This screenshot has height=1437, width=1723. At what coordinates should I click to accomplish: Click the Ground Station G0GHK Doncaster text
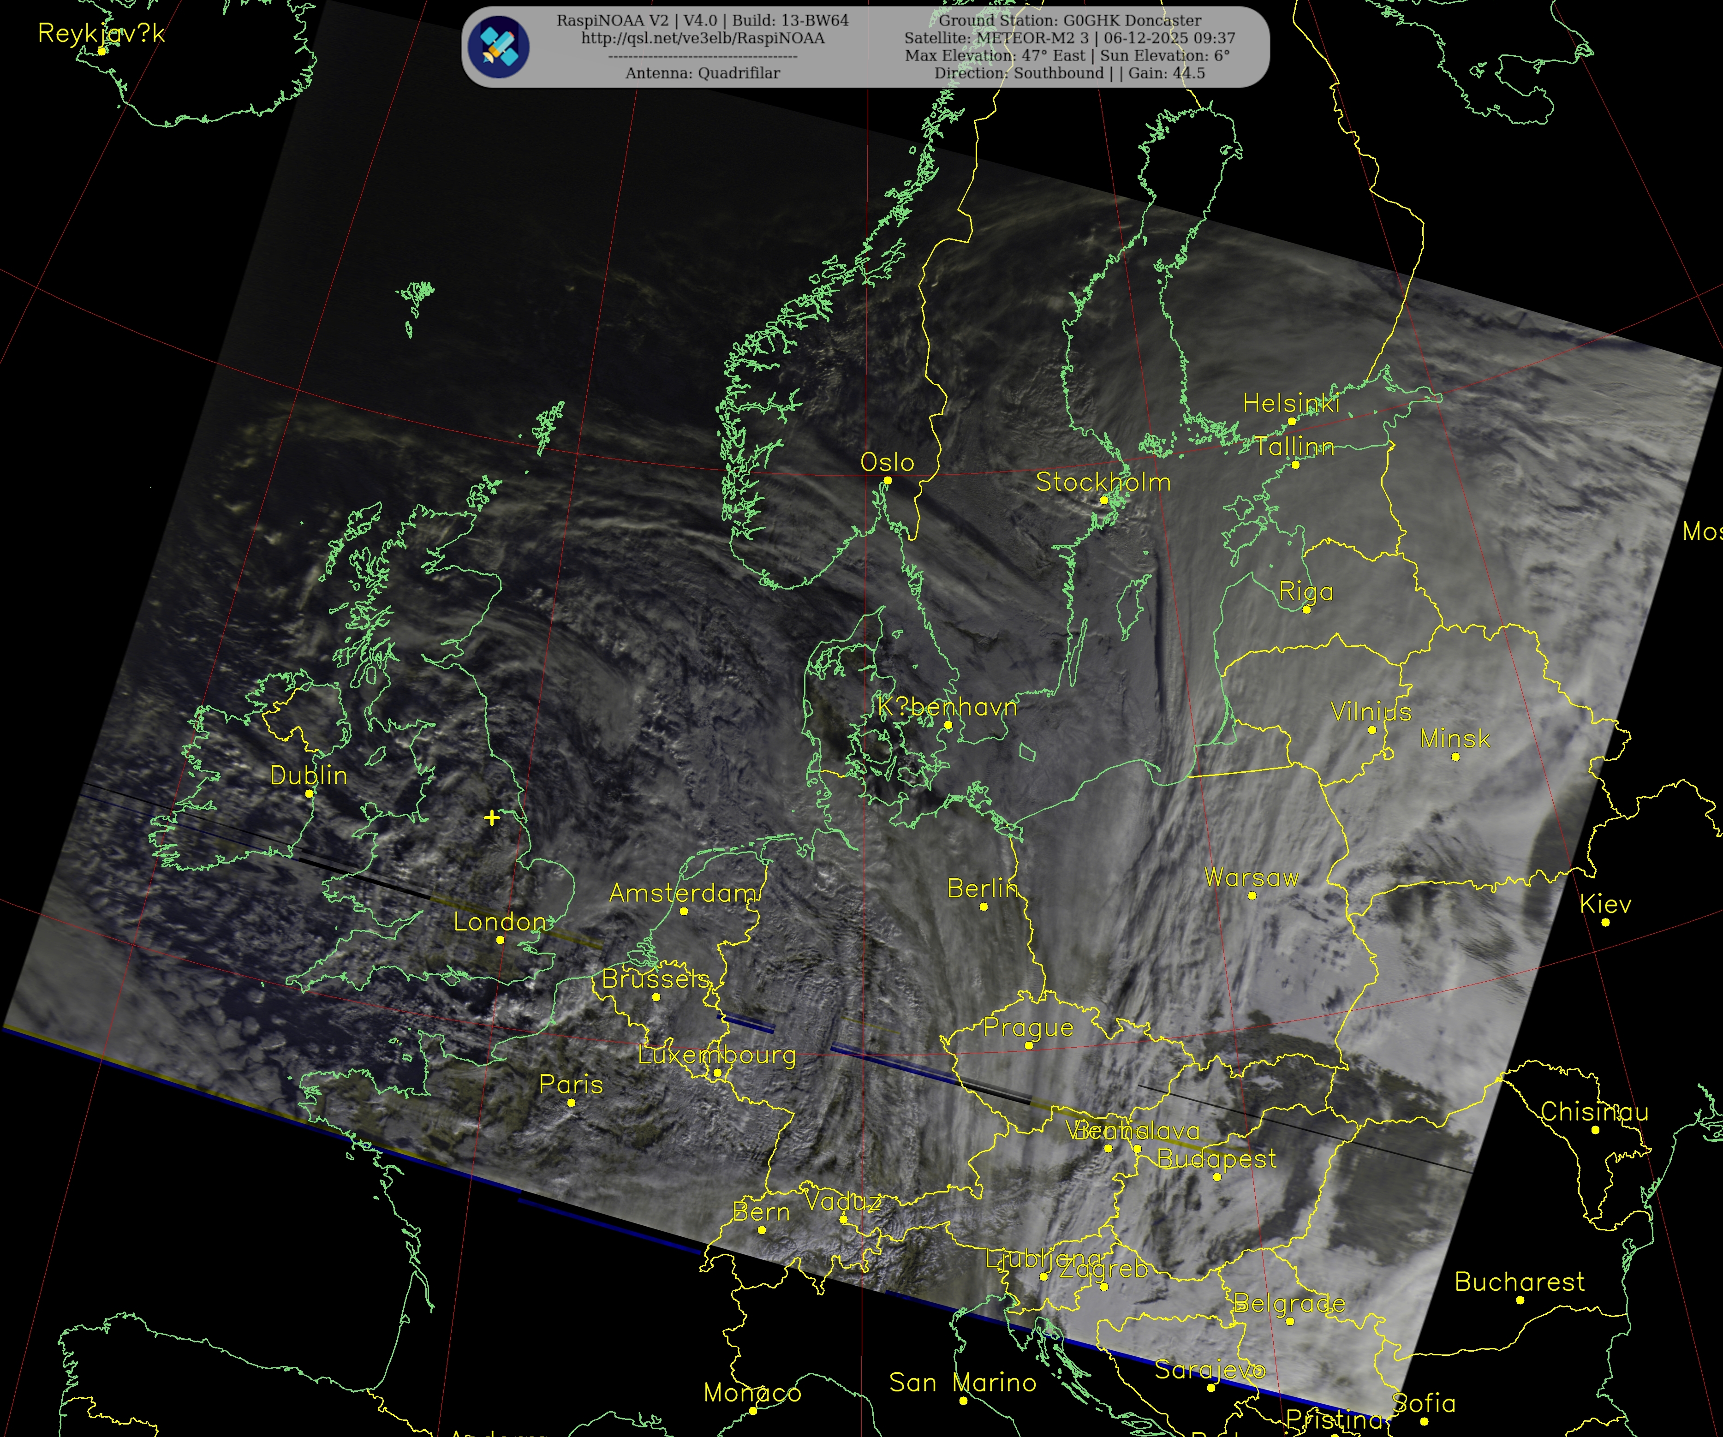[1070, 20]
